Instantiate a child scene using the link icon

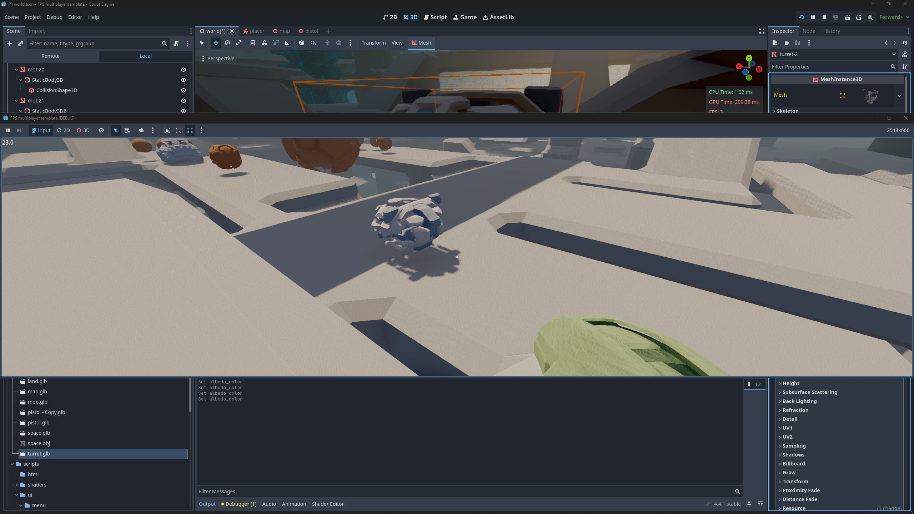click(21, 44)
